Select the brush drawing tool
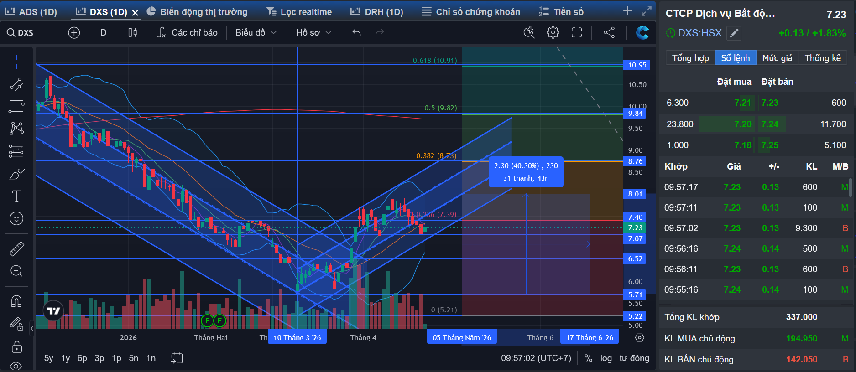This screenshot has height=372, width=856. (16, 174)
